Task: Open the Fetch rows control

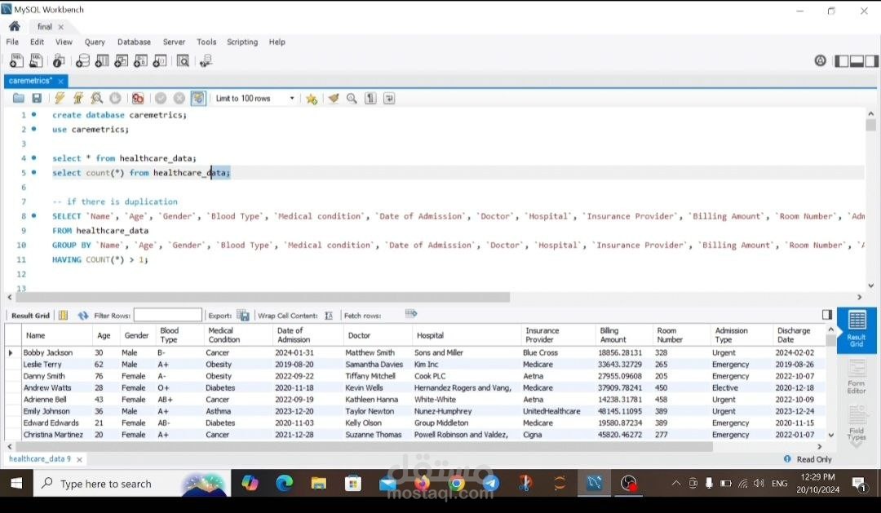Action: (x=410, y=314)
